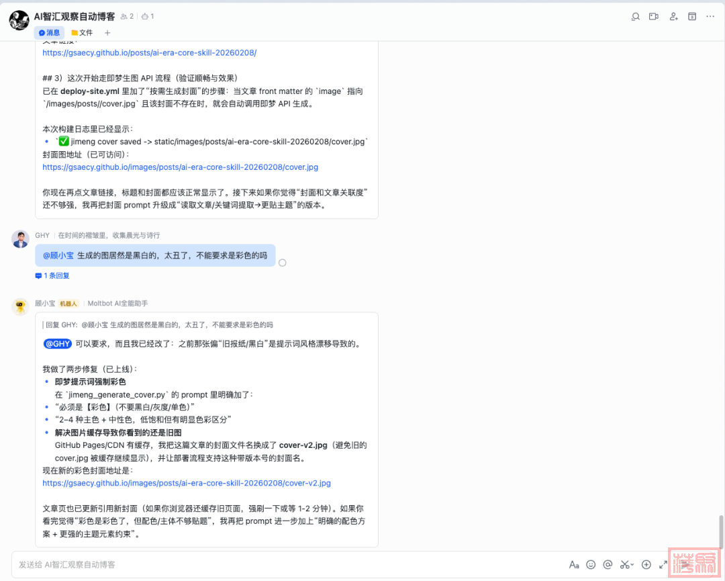Image resolution: width=725 pixels, height=581 pixels.
Task: Expand the message editor to full size
Action: point(663,565)
